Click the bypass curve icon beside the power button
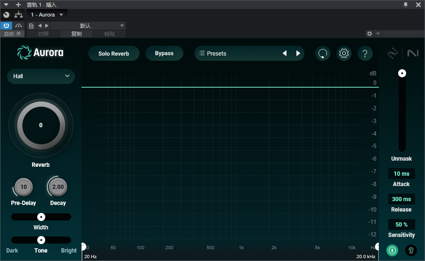 [18, 25]
